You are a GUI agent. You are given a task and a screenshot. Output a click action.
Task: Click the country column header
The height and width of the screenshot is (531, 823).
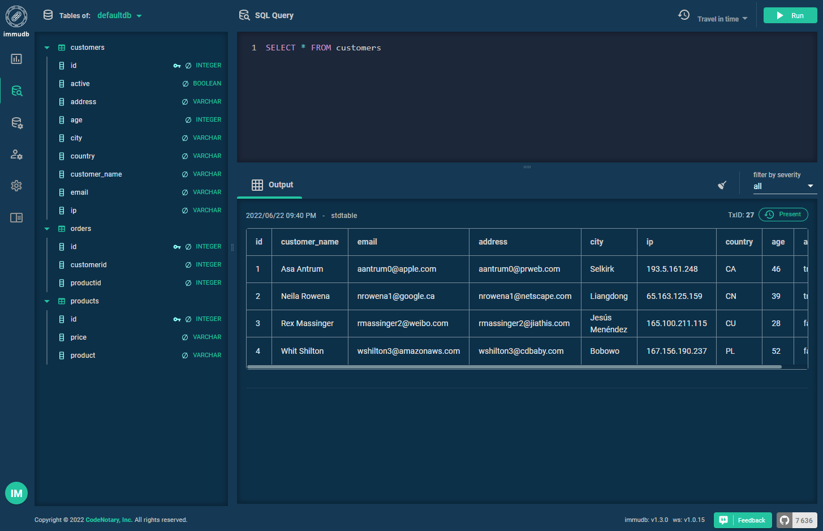pos(739,242)
